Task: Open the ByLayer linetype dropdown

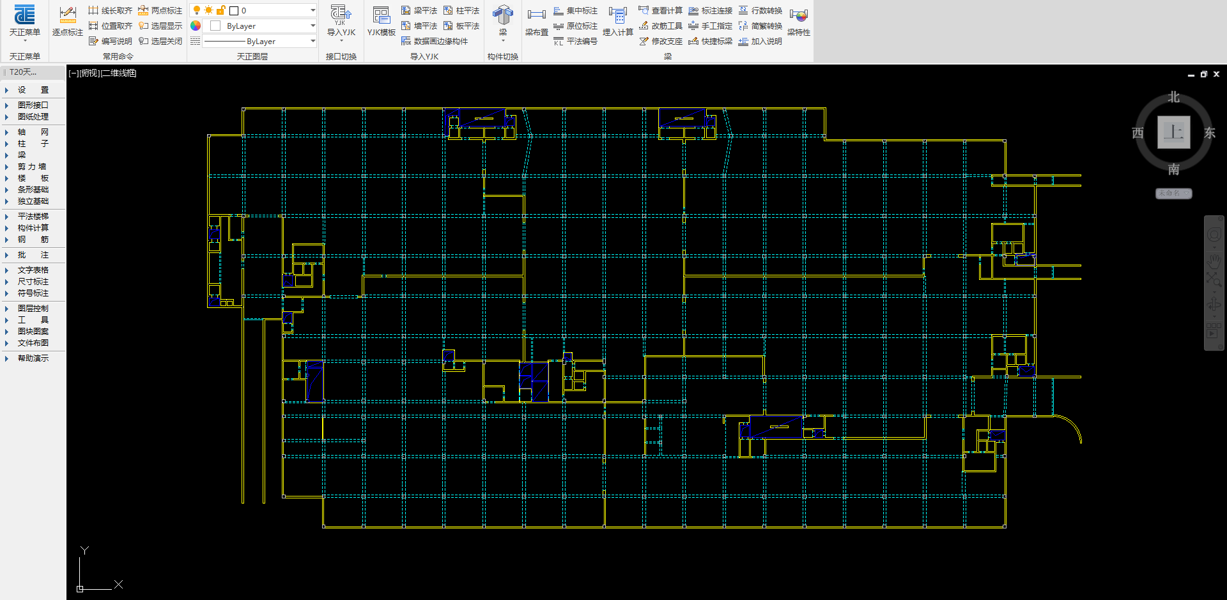Action: (x=259, y=41)
